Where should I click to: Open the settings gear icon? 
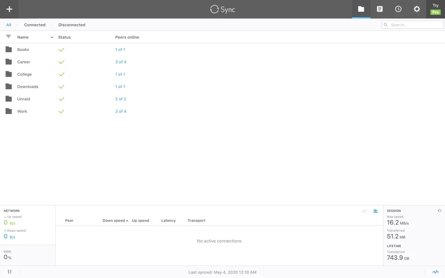point(417,9)
